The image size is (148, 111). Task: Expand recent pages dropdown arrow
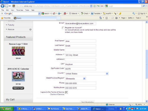click(10, 6)
